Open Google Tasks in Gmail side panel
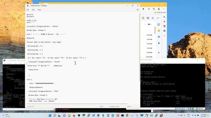This screenshot has width=211, height=118. [159, 37]
